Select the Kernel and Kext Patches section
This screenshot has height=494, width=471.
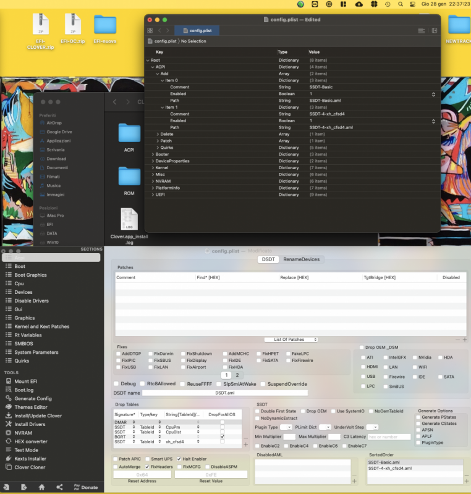coord(41,327)
